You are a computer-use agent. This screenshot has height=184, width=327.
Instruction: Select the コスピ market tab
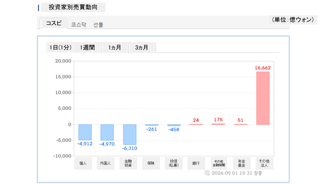coord(54,24)
